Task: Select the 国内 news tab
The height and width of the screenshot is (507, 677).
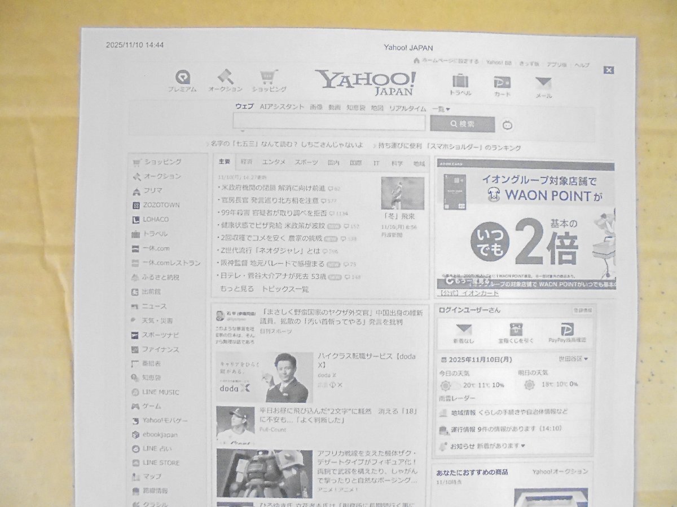Action: coord(333,163)
